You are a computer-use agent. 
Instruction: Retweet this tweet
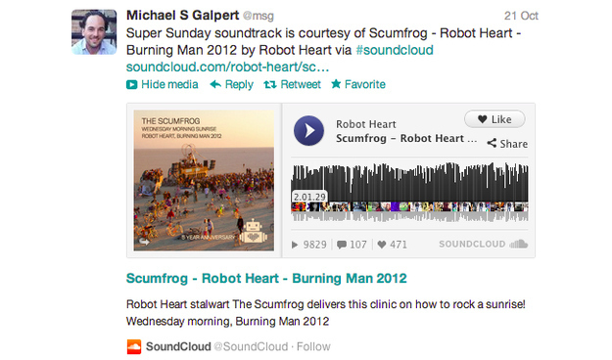(292, 84)
